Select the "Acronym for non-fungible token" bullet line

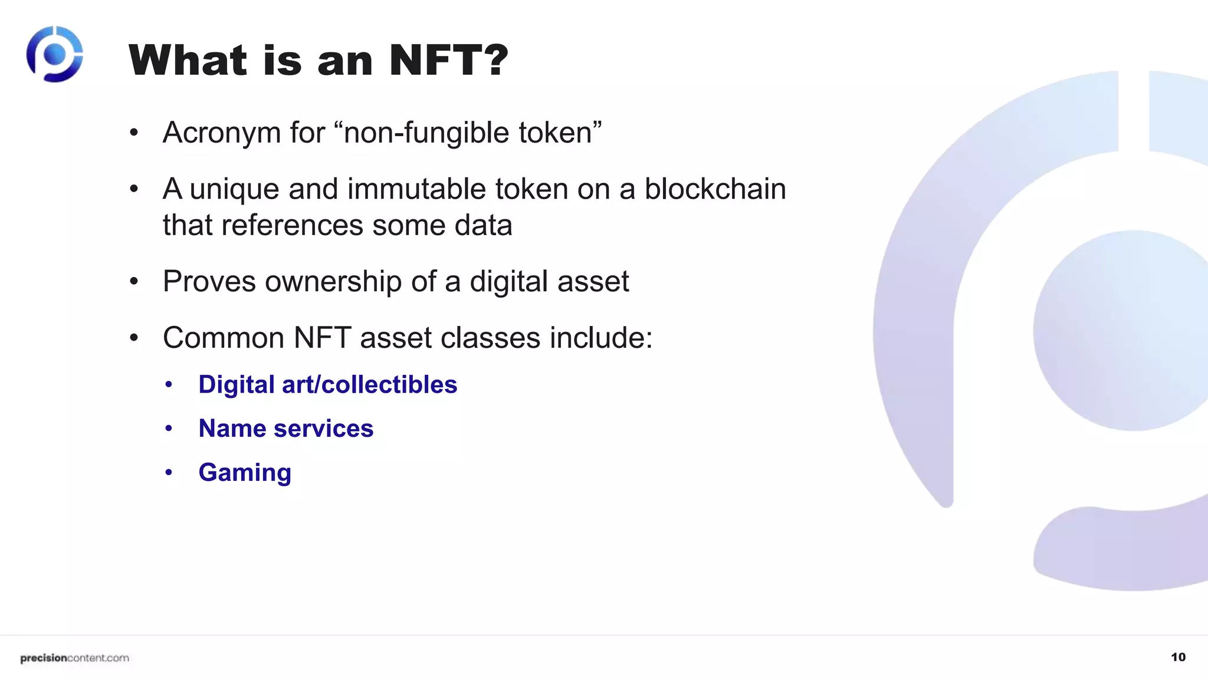pyautogui.click(x=382, y=132)
